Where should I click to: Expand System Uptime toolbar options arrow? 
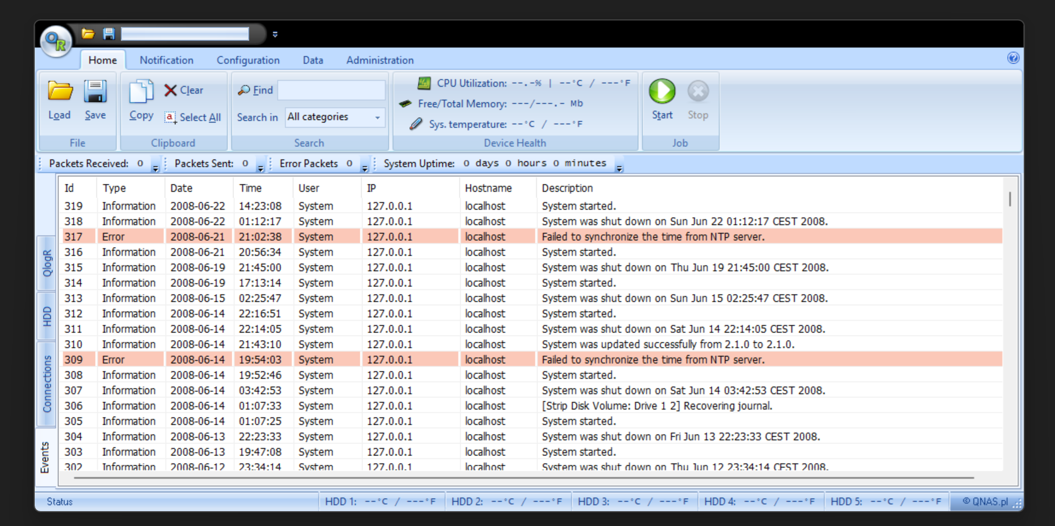click(x=619, y=167)
